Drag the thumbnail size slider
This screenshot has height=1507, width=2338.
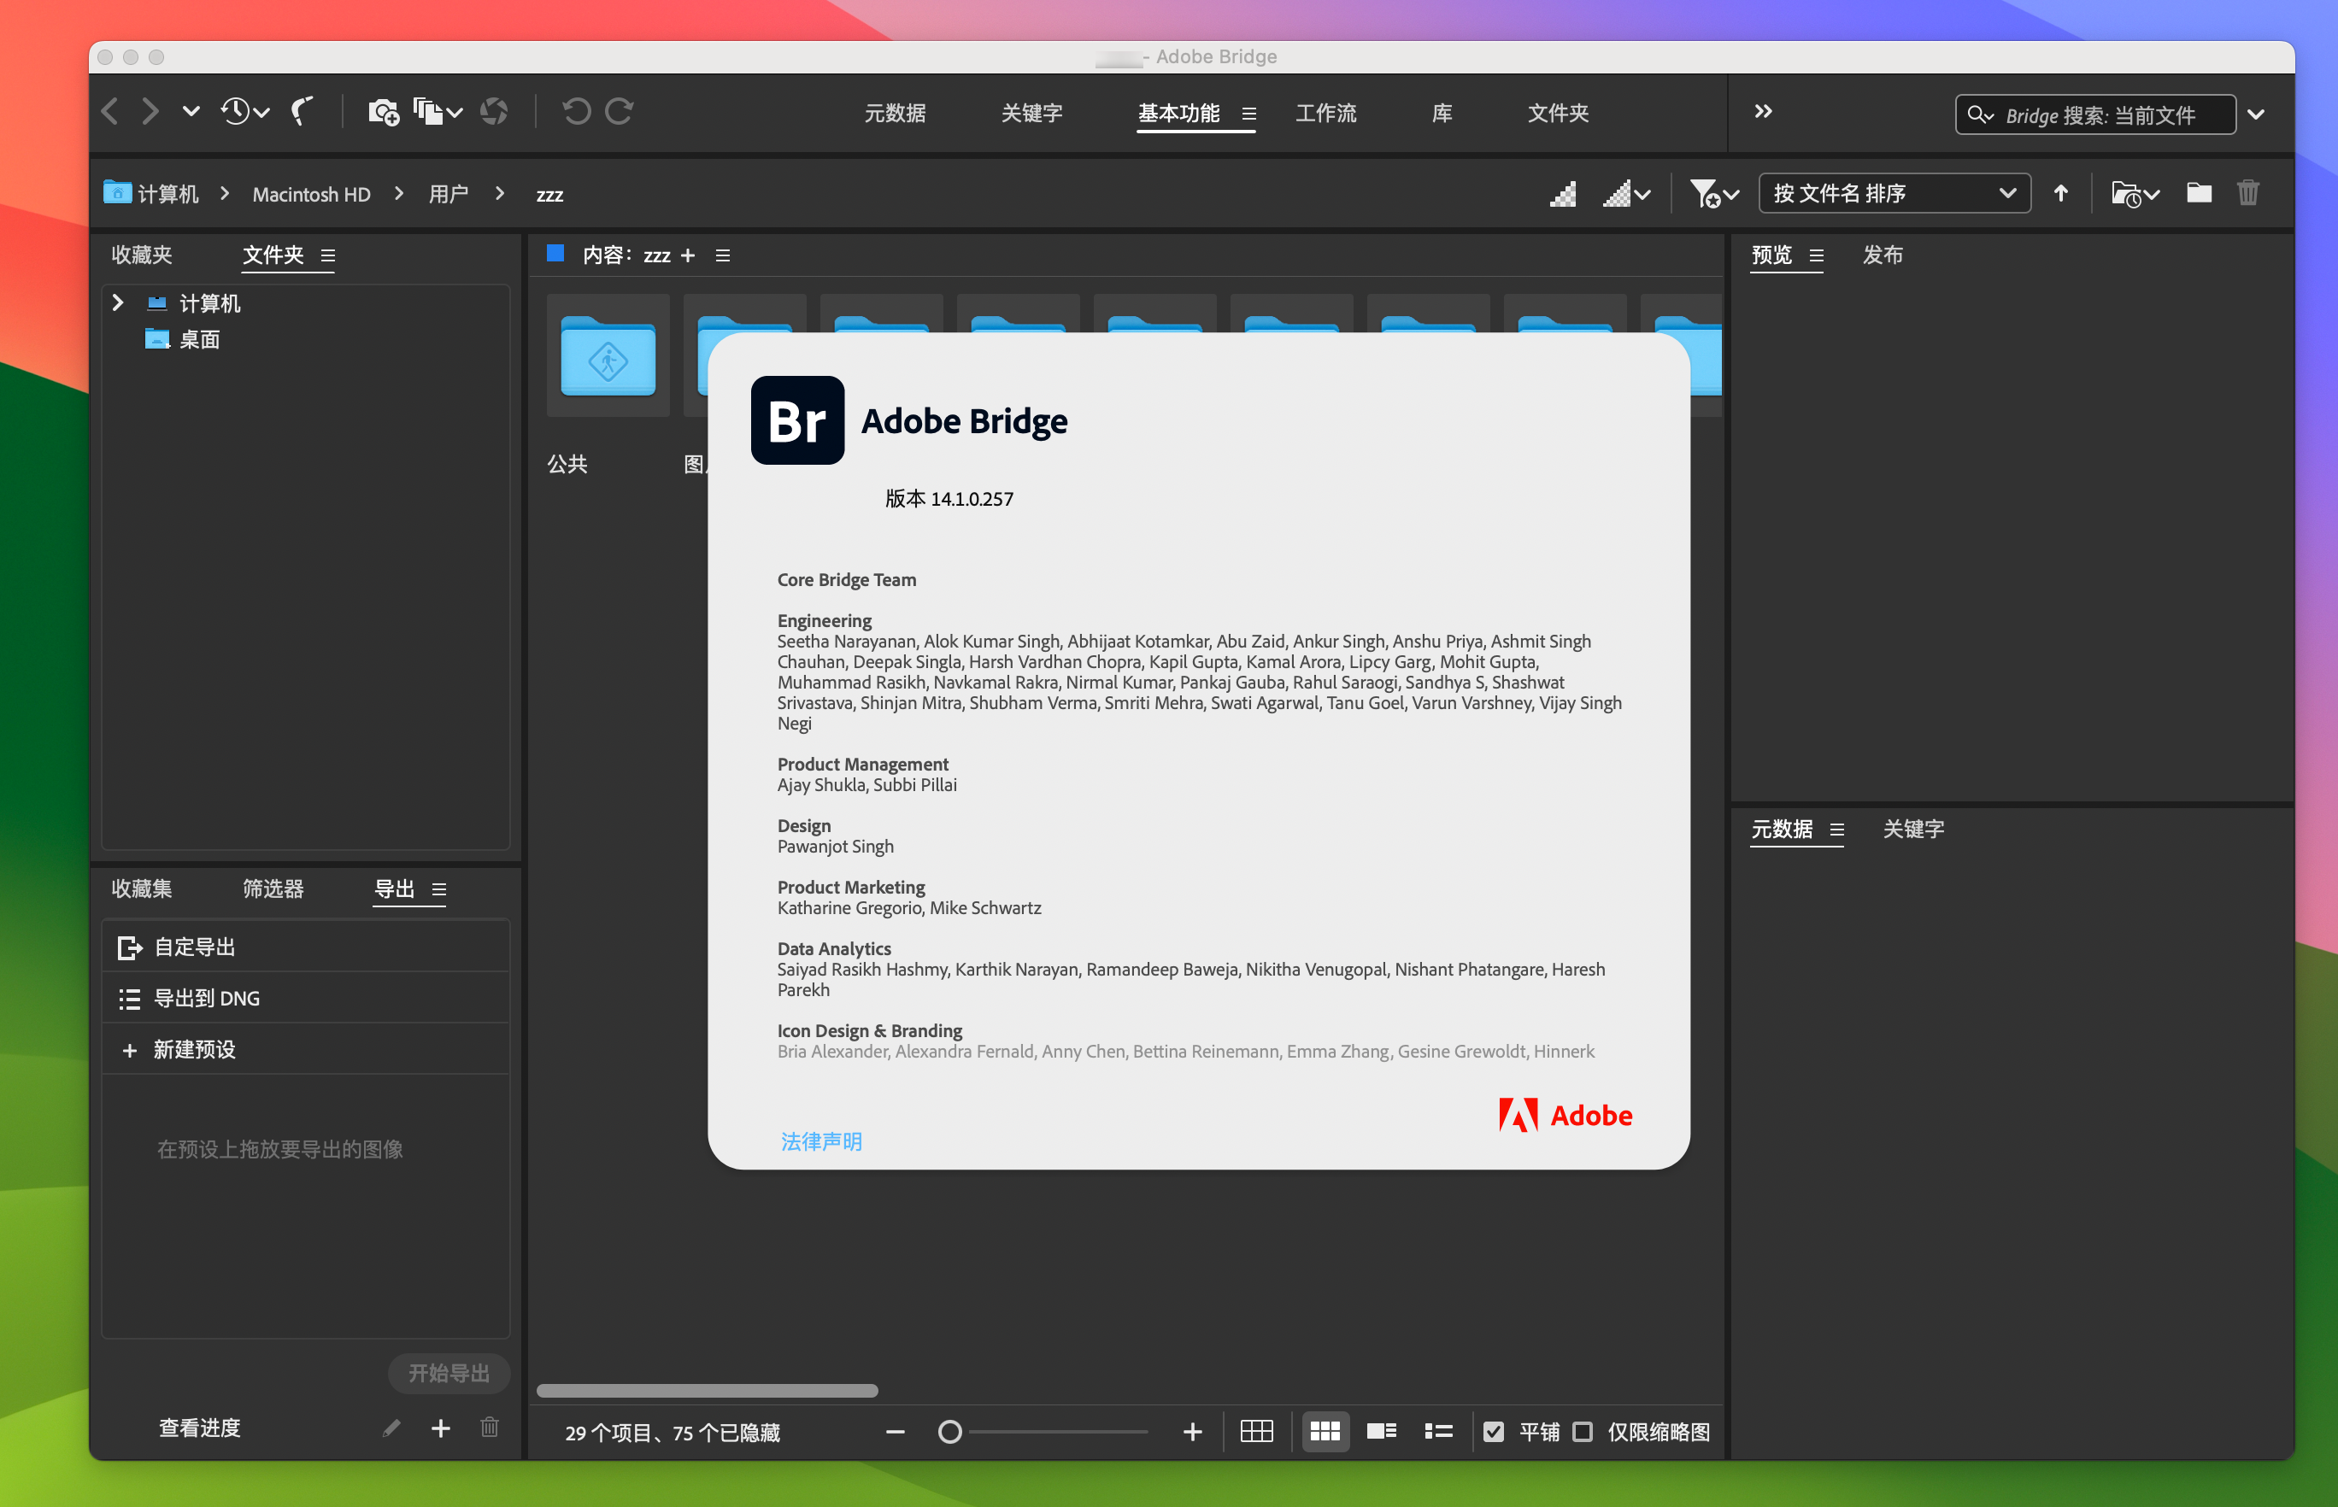pyautogui.click(x=948, y=1430)
